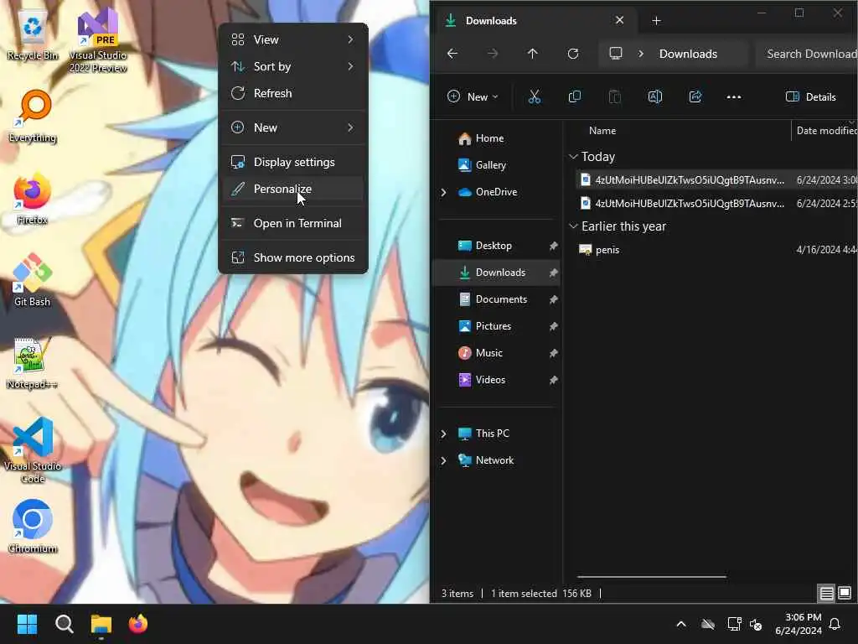Toggle the Details pane button

pyautogui.click(x=810, y=97)
